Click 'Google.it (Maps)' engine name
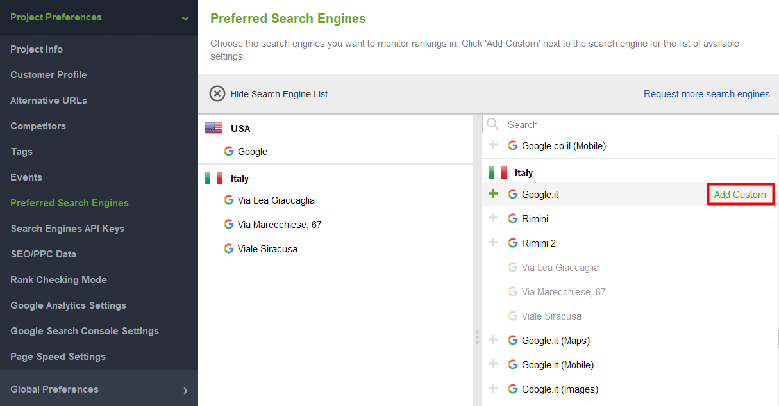This screenshot has height=406, width=779. 556,341
